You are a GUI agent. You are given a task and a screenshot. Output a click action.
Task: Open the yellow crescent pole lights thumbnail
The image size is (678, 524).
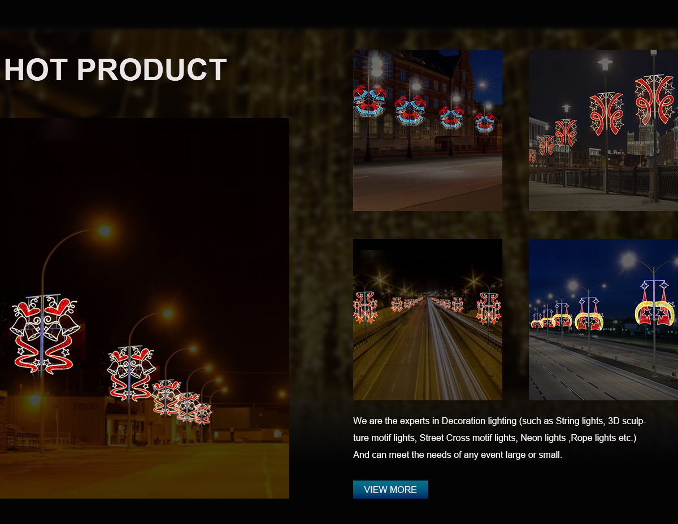603,320
